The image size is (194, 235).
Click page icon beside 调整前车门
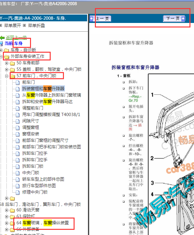click(x=18, y=108)
